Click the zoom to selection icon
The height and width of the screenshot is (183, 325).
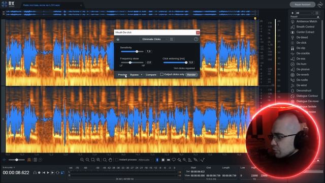pyautogui.click(x=93, y=160)
